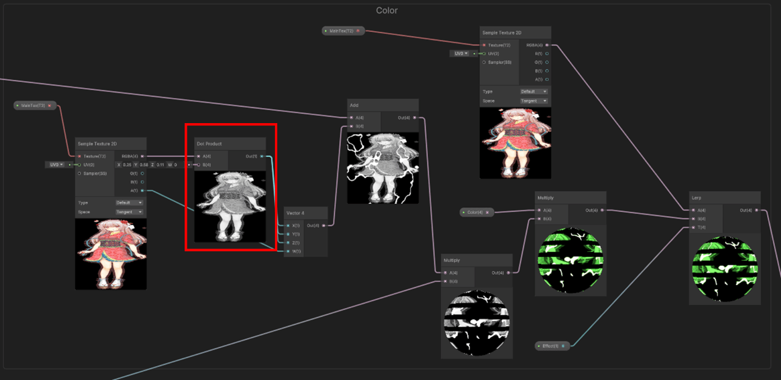Click the W value field showing 0

(179, 165)
